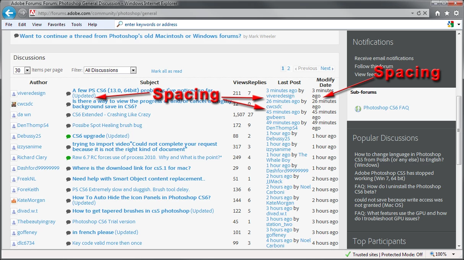Click the Next page link
Screen dimensions: 464x260
coord(327,68)
